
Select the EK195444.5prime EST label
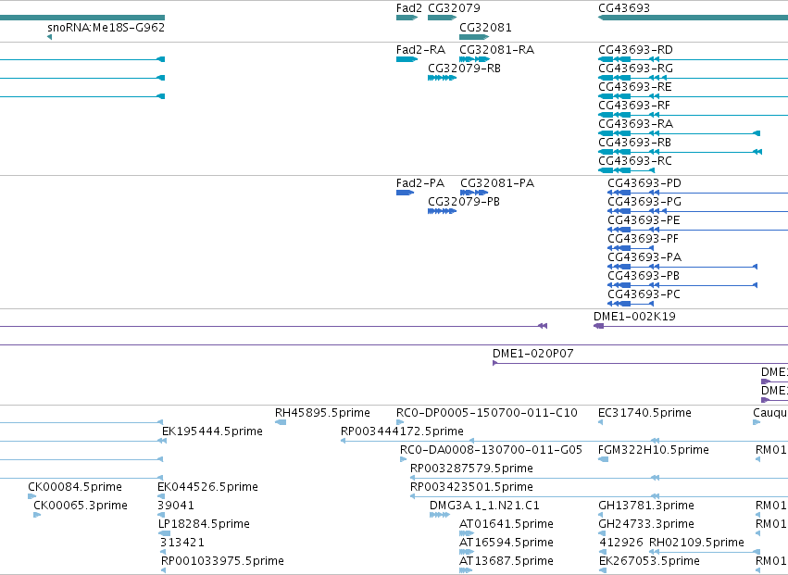[x=212, y=431]
